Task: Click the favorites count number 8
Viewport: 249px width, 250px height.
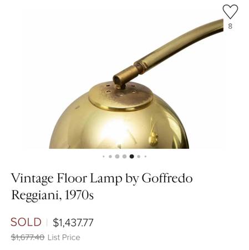Action: (x=230, y=26)
